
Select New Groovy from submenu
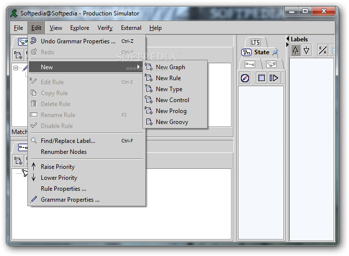[175, 122]
